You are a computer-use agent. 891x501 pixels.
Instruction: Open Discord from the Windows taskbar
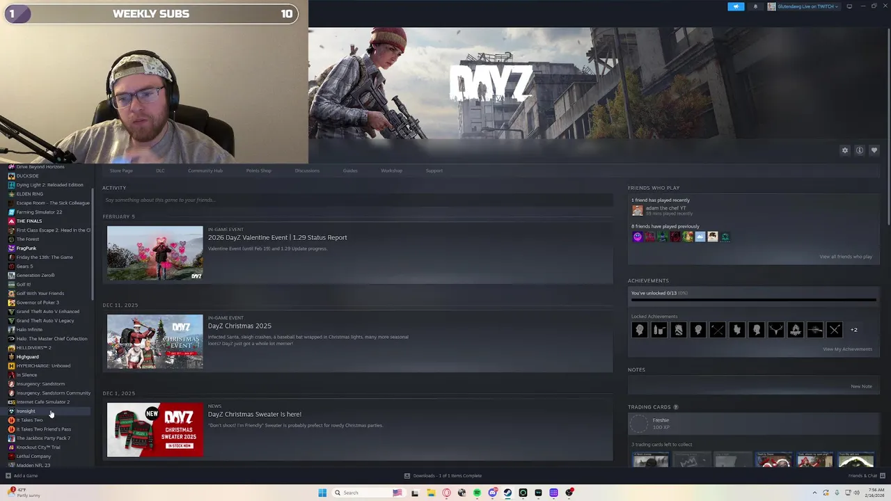click(x=492, y=493)
